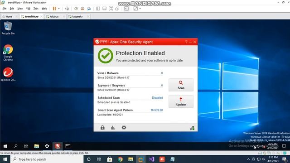Click the help question mark in Apex One

[186, 42]
